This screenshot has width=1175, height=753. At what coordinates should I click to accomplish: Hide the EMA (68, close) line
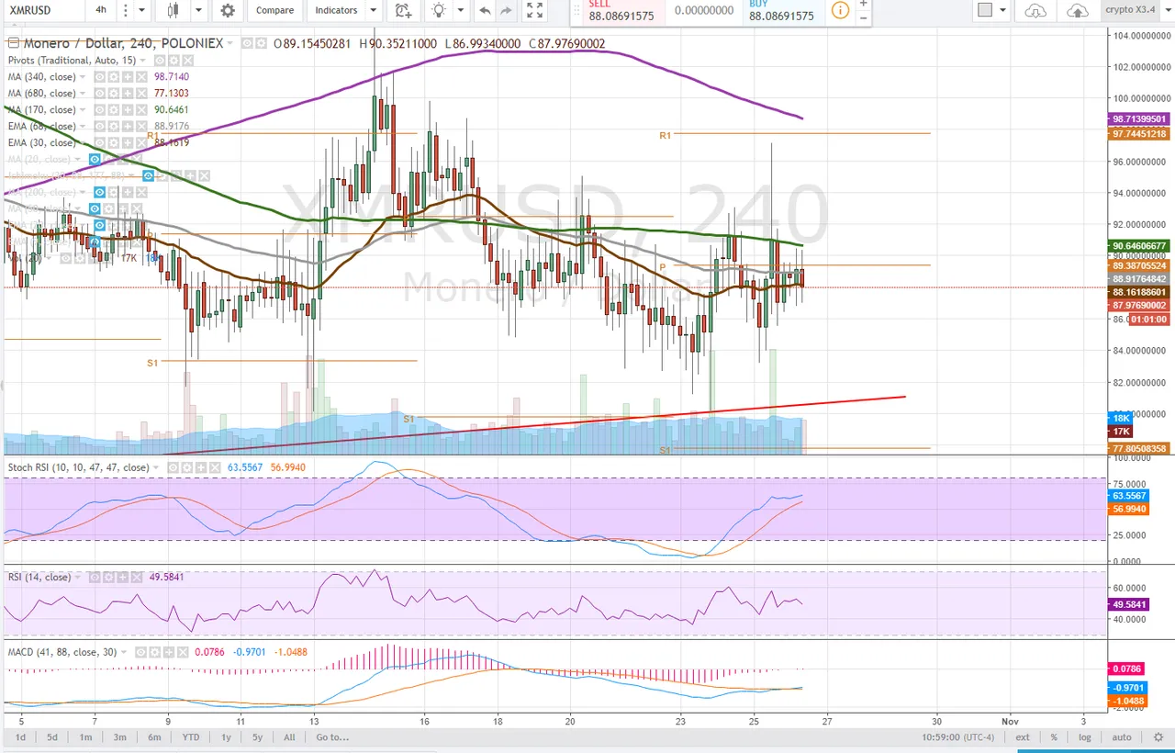(99, 126)
